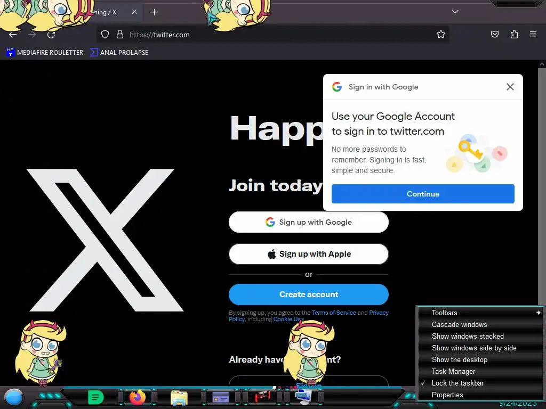Expand the Toolbars submenu
The height and width of the screenshot is (409, 546).
[480, 313]
